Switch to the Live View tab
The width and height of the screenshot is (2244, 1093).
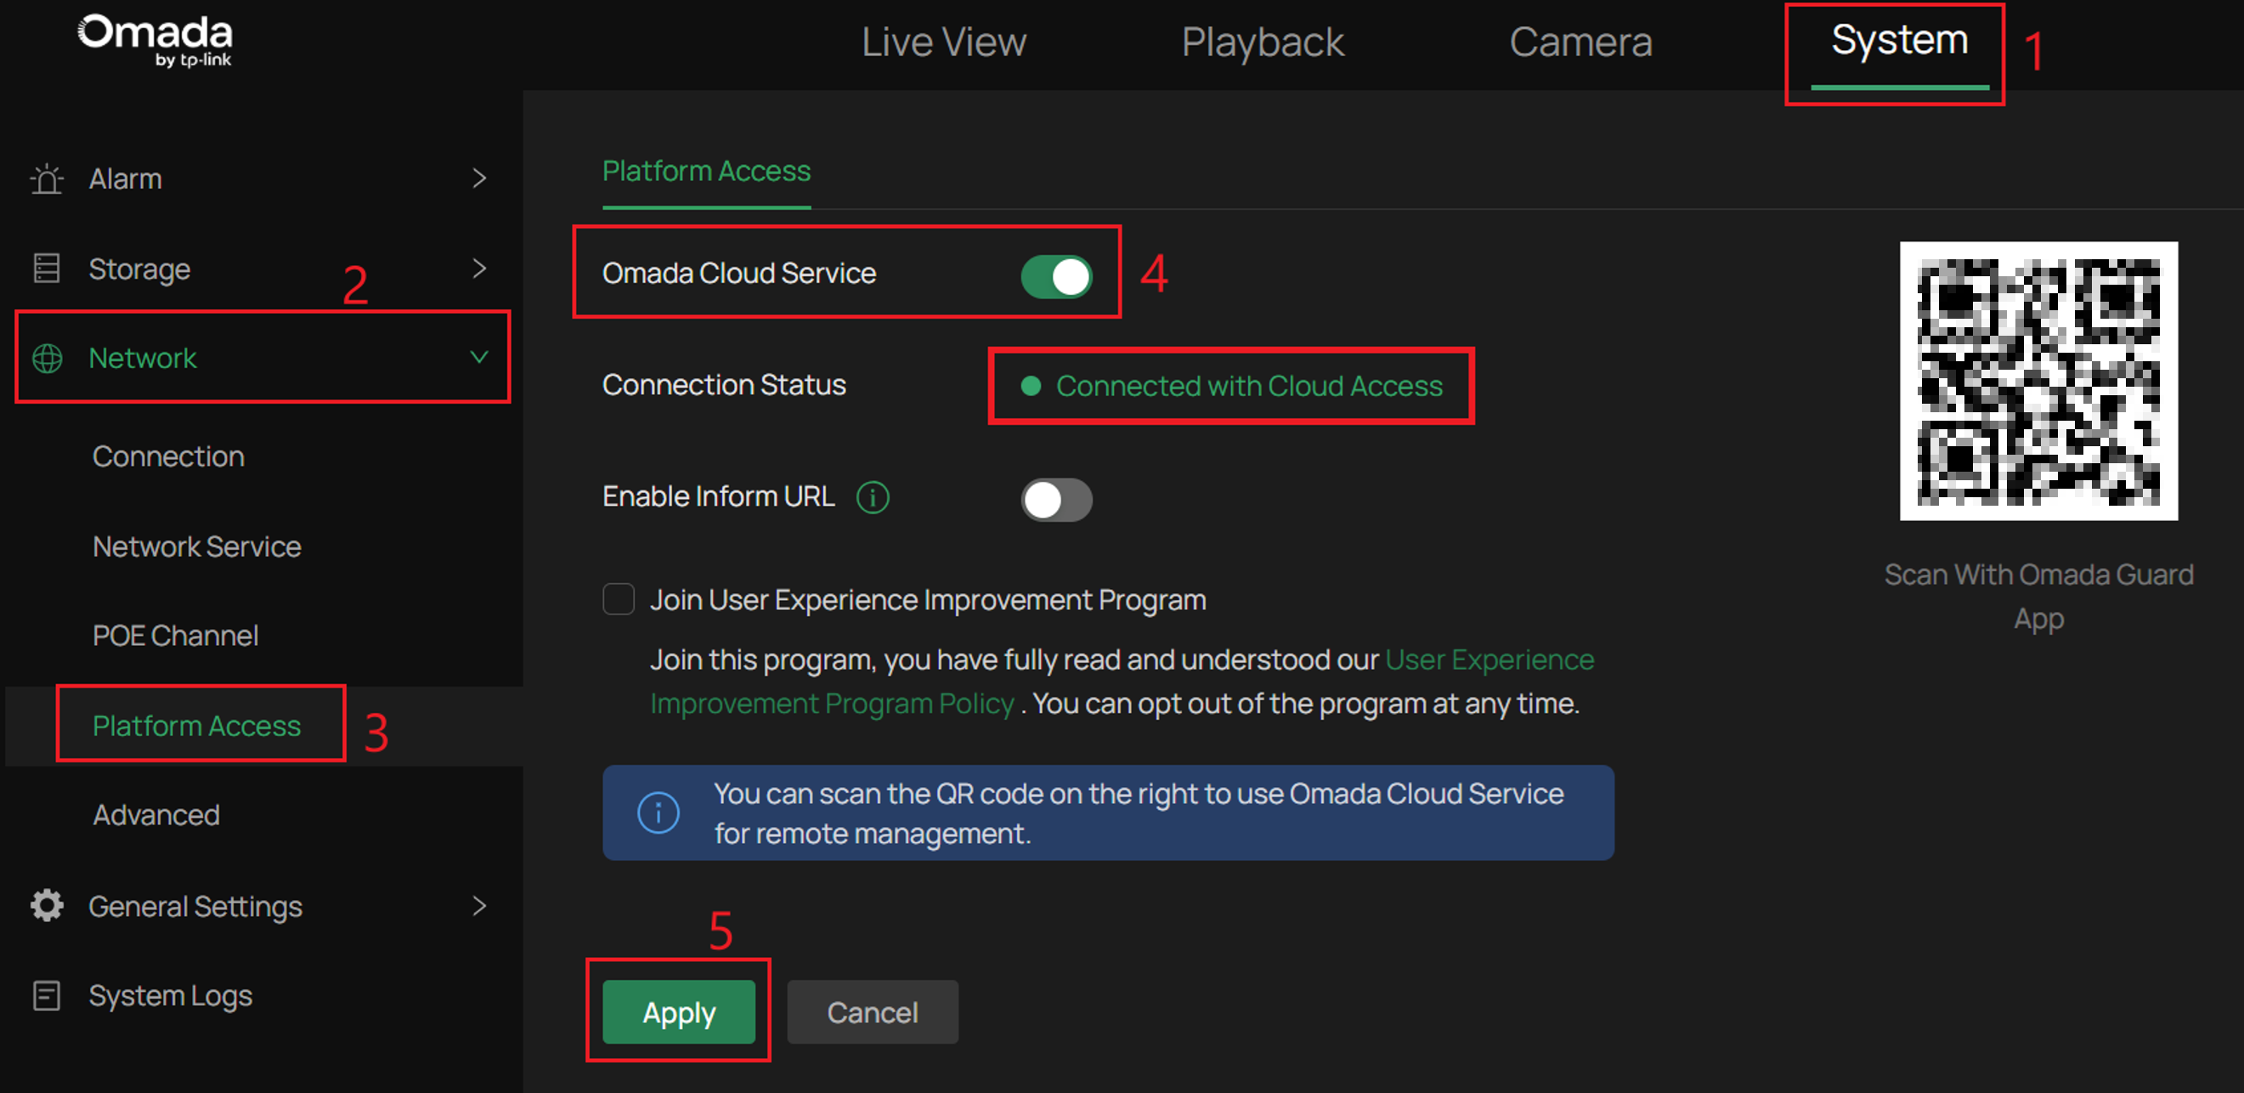(x=943, y=42)
